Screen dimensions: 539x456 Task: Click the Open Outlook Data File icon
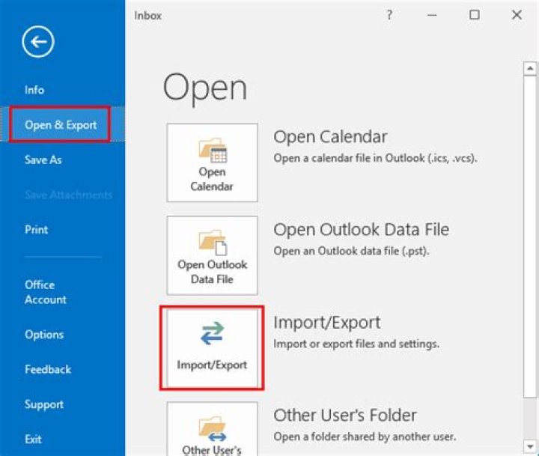coord(212,242)
